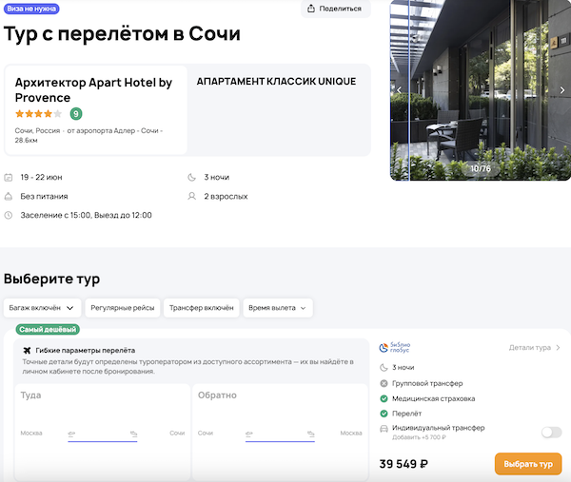The image size is (571, 482).
Task: Open the hotel photo gallery image
Action: click(x=481, y=90)
